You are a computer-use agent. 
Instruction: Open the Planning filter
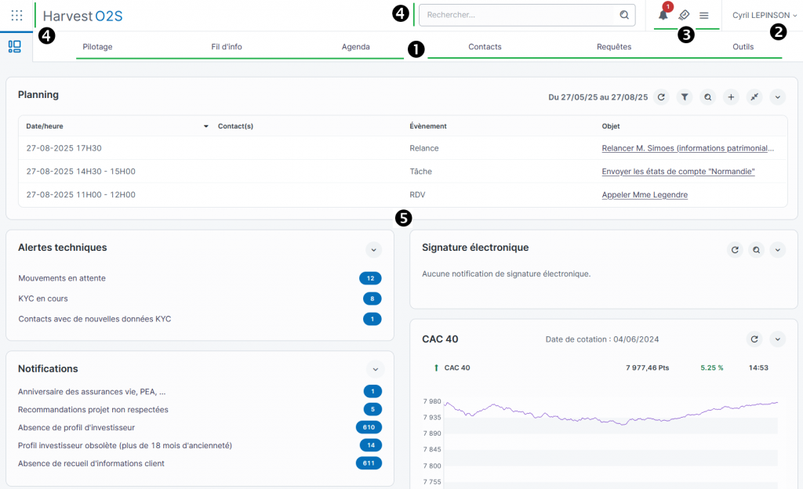[685, 97]
